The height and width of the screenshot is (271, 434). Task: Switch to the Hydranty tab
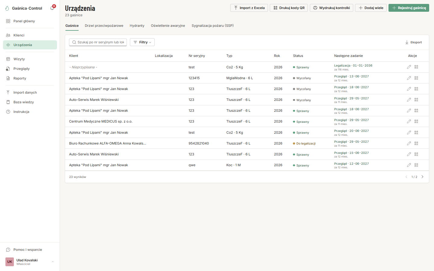(x=137, y=26)
